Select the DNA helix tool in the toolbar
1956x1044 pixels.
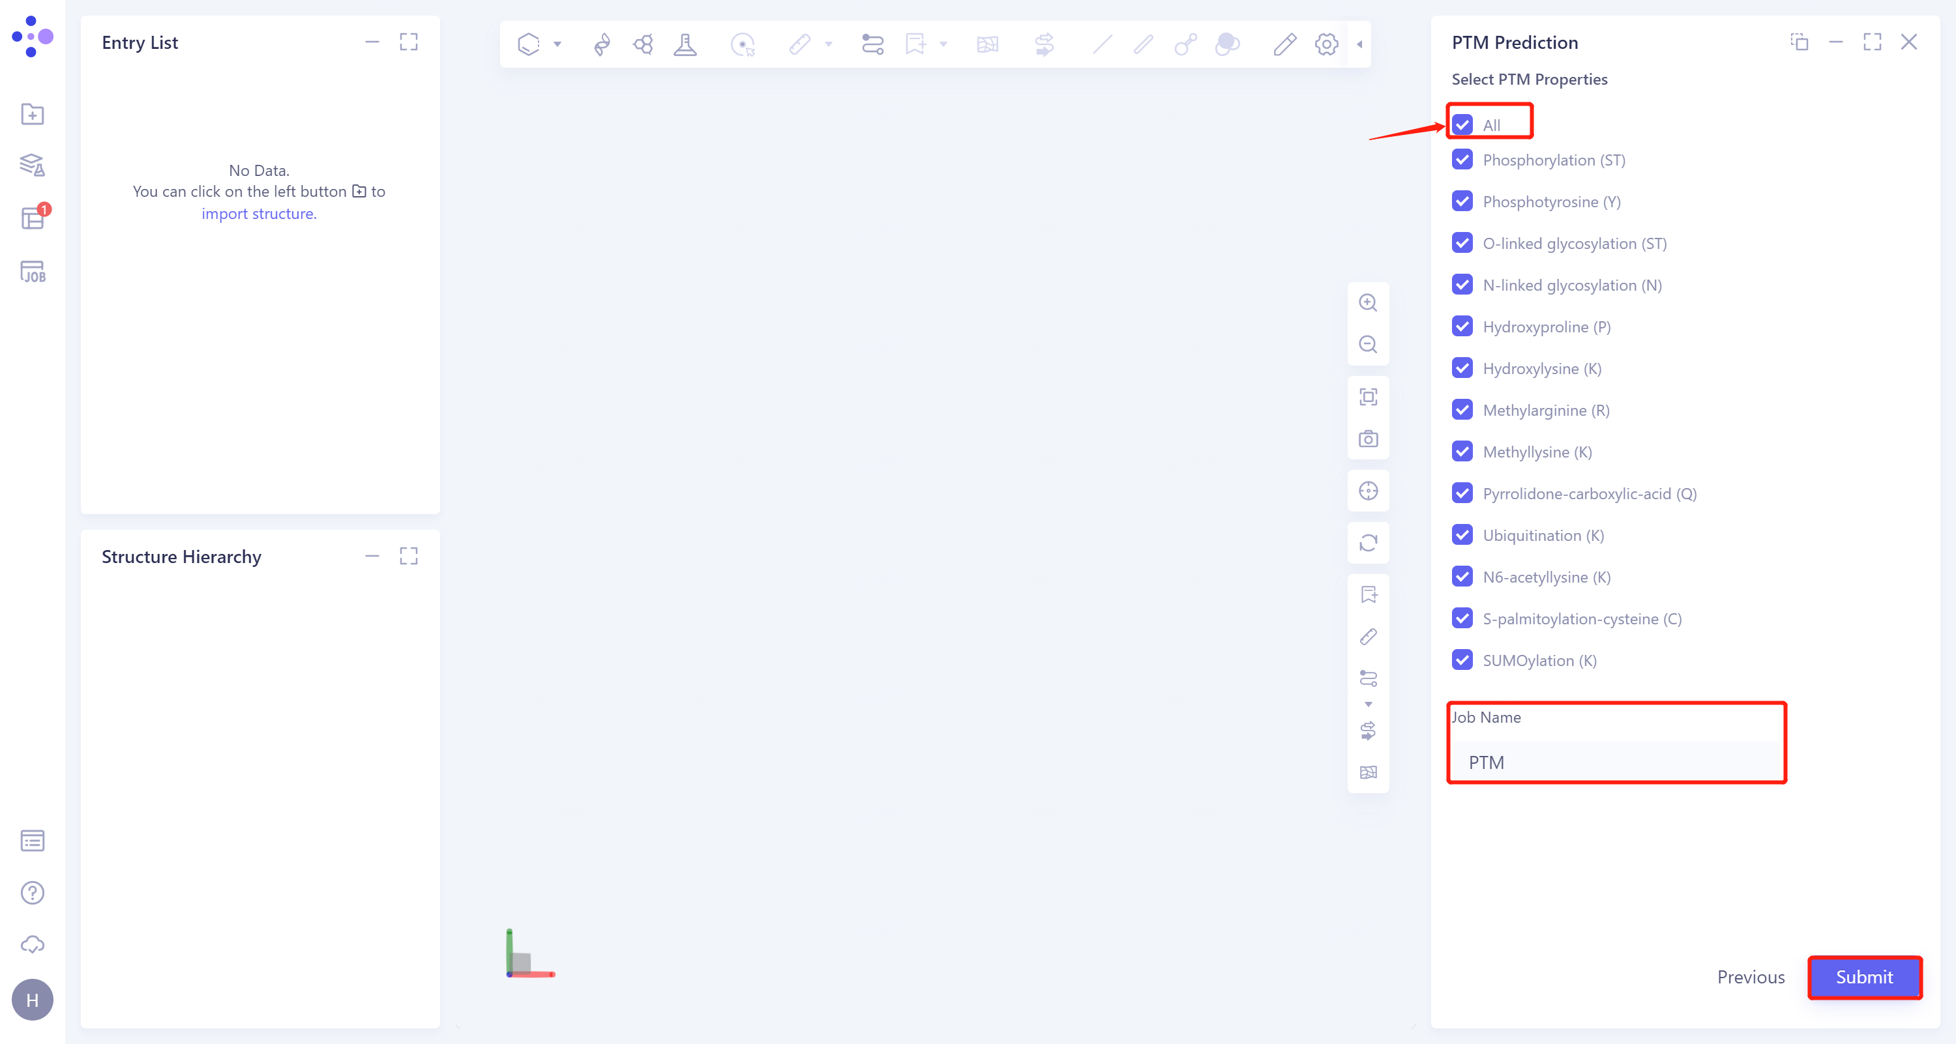[601, 44]
